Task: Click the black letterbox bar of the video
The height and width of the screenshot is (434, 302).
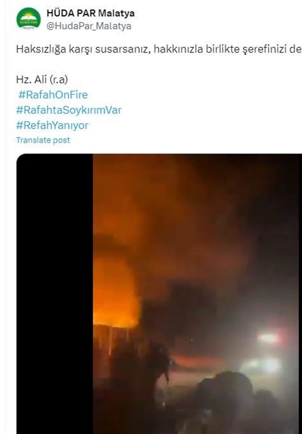Action: pyautogui.click(x=55, y=293)
